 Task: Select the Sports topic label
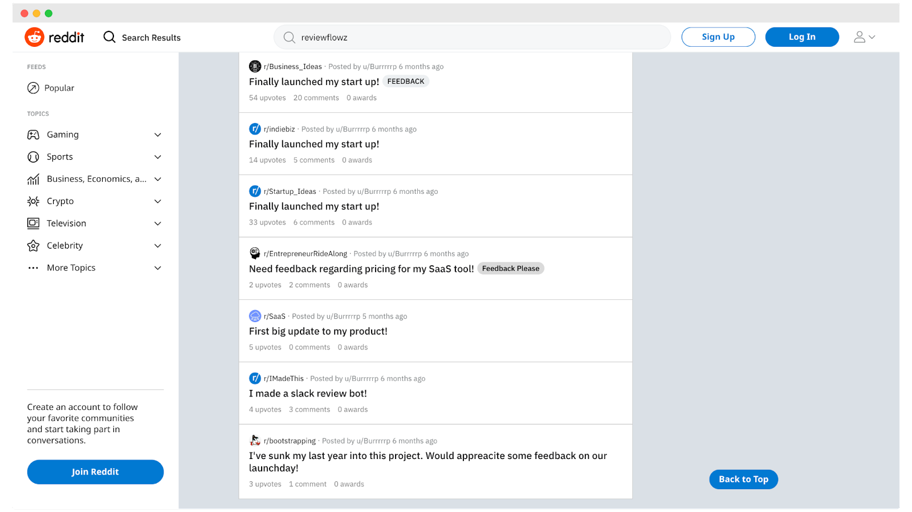tap(60, 157)
